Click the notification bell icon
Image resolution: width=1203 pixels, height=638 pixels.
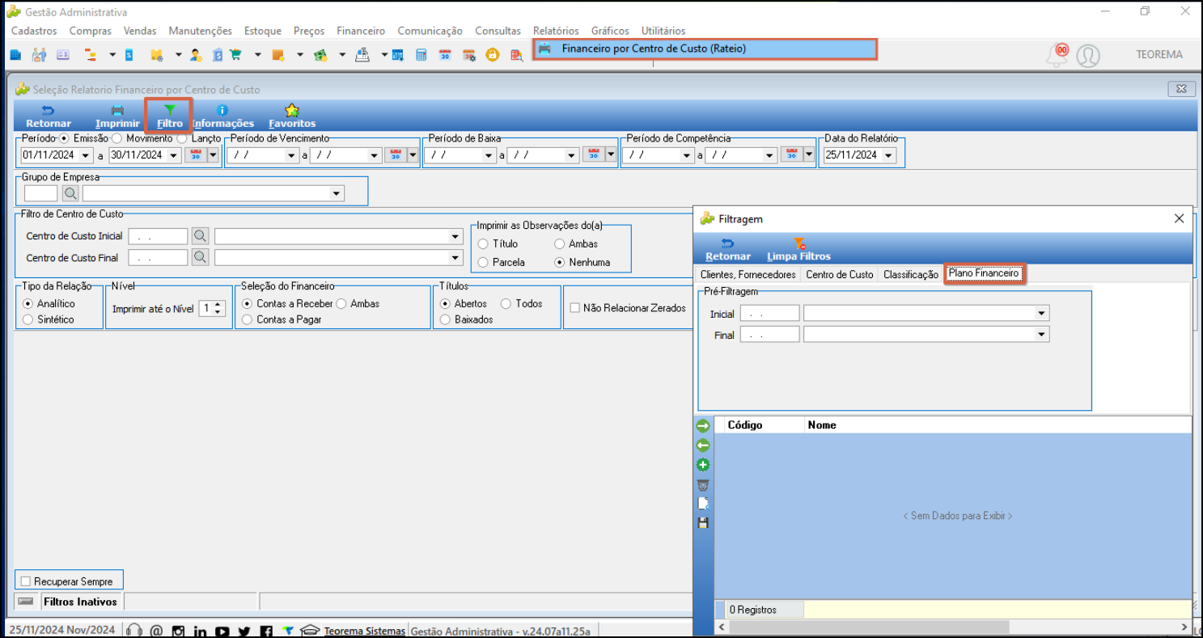[x=1057, y=55]
